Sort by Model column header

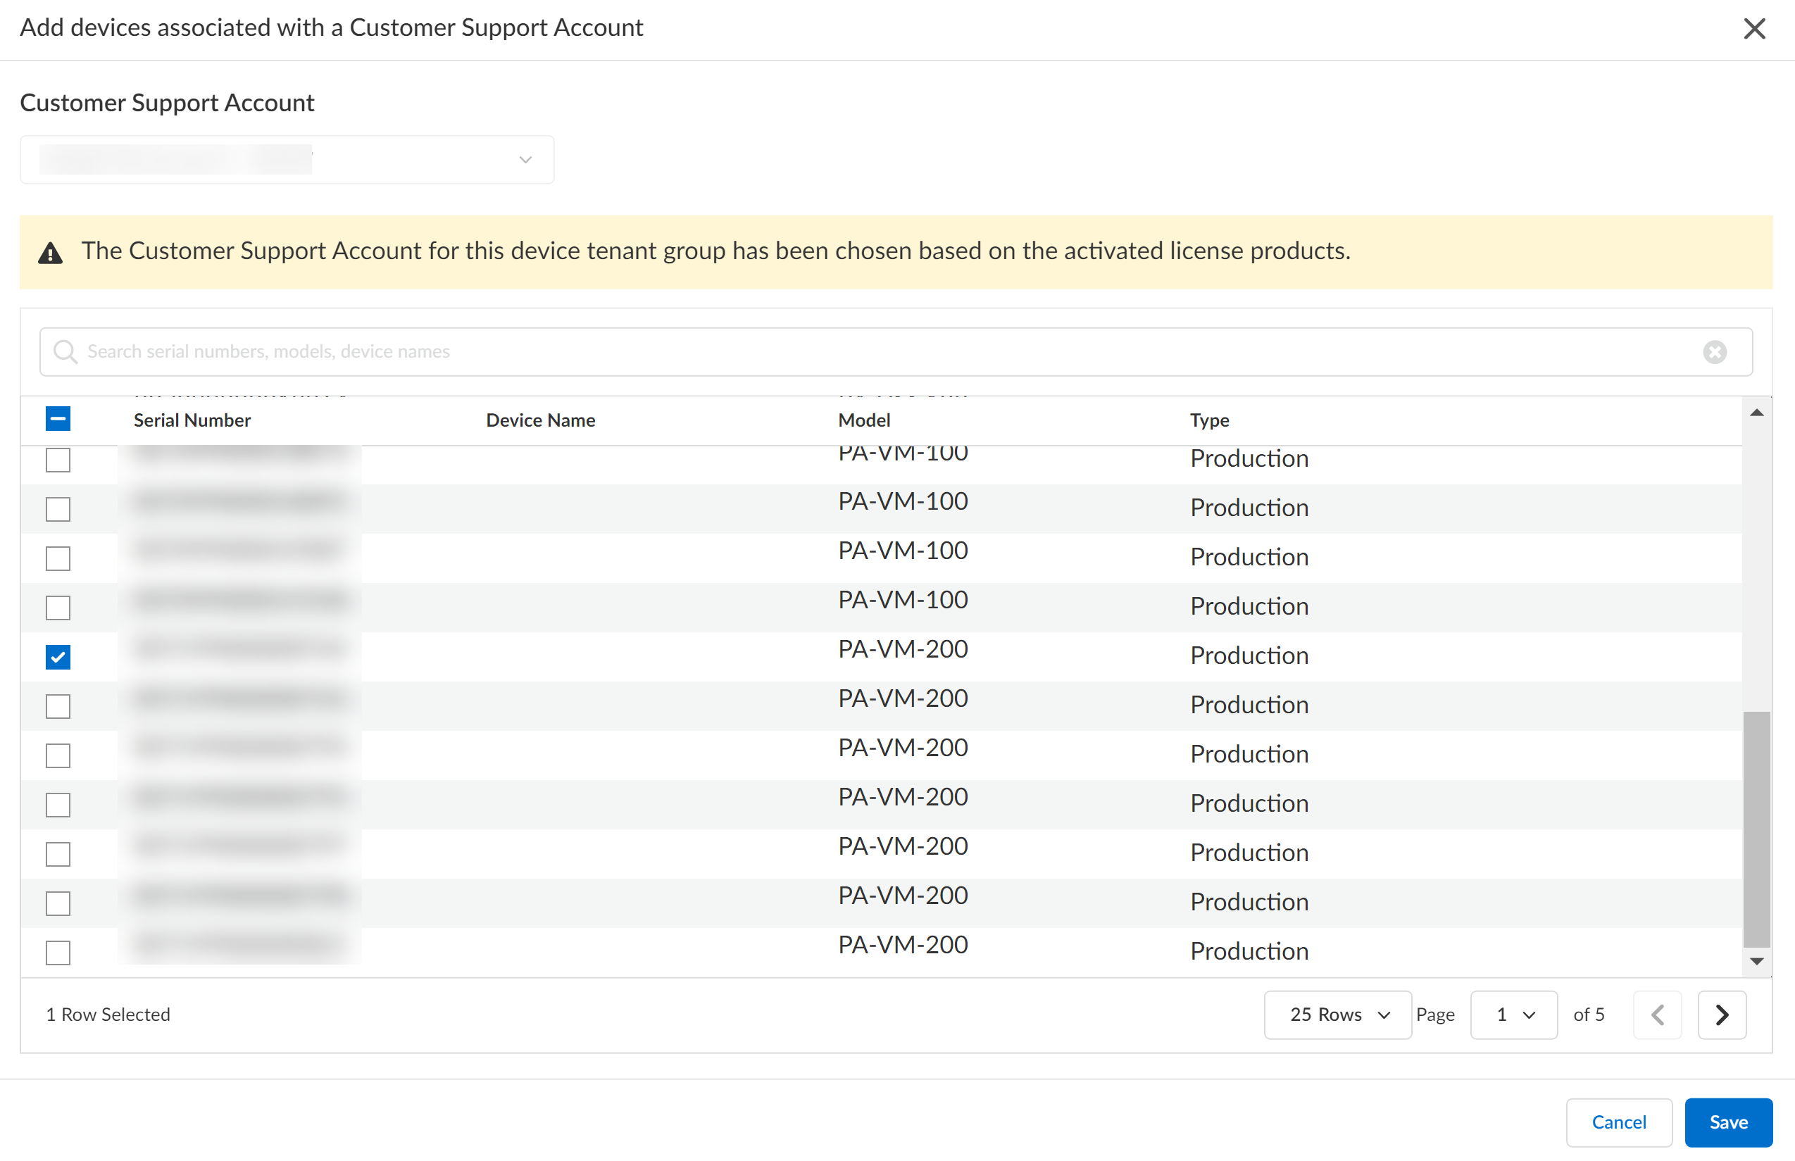[x=864, y=420]
